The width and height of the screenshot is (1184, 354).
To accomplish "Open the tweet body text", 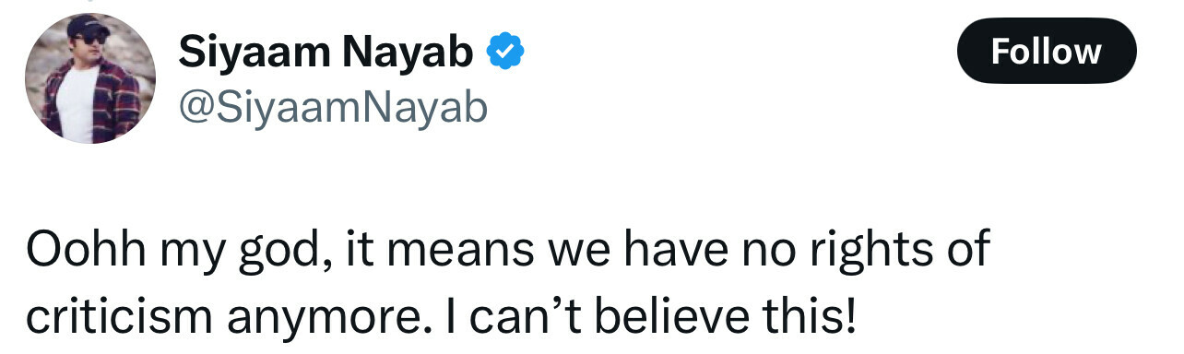I will (x=507, y=283).
